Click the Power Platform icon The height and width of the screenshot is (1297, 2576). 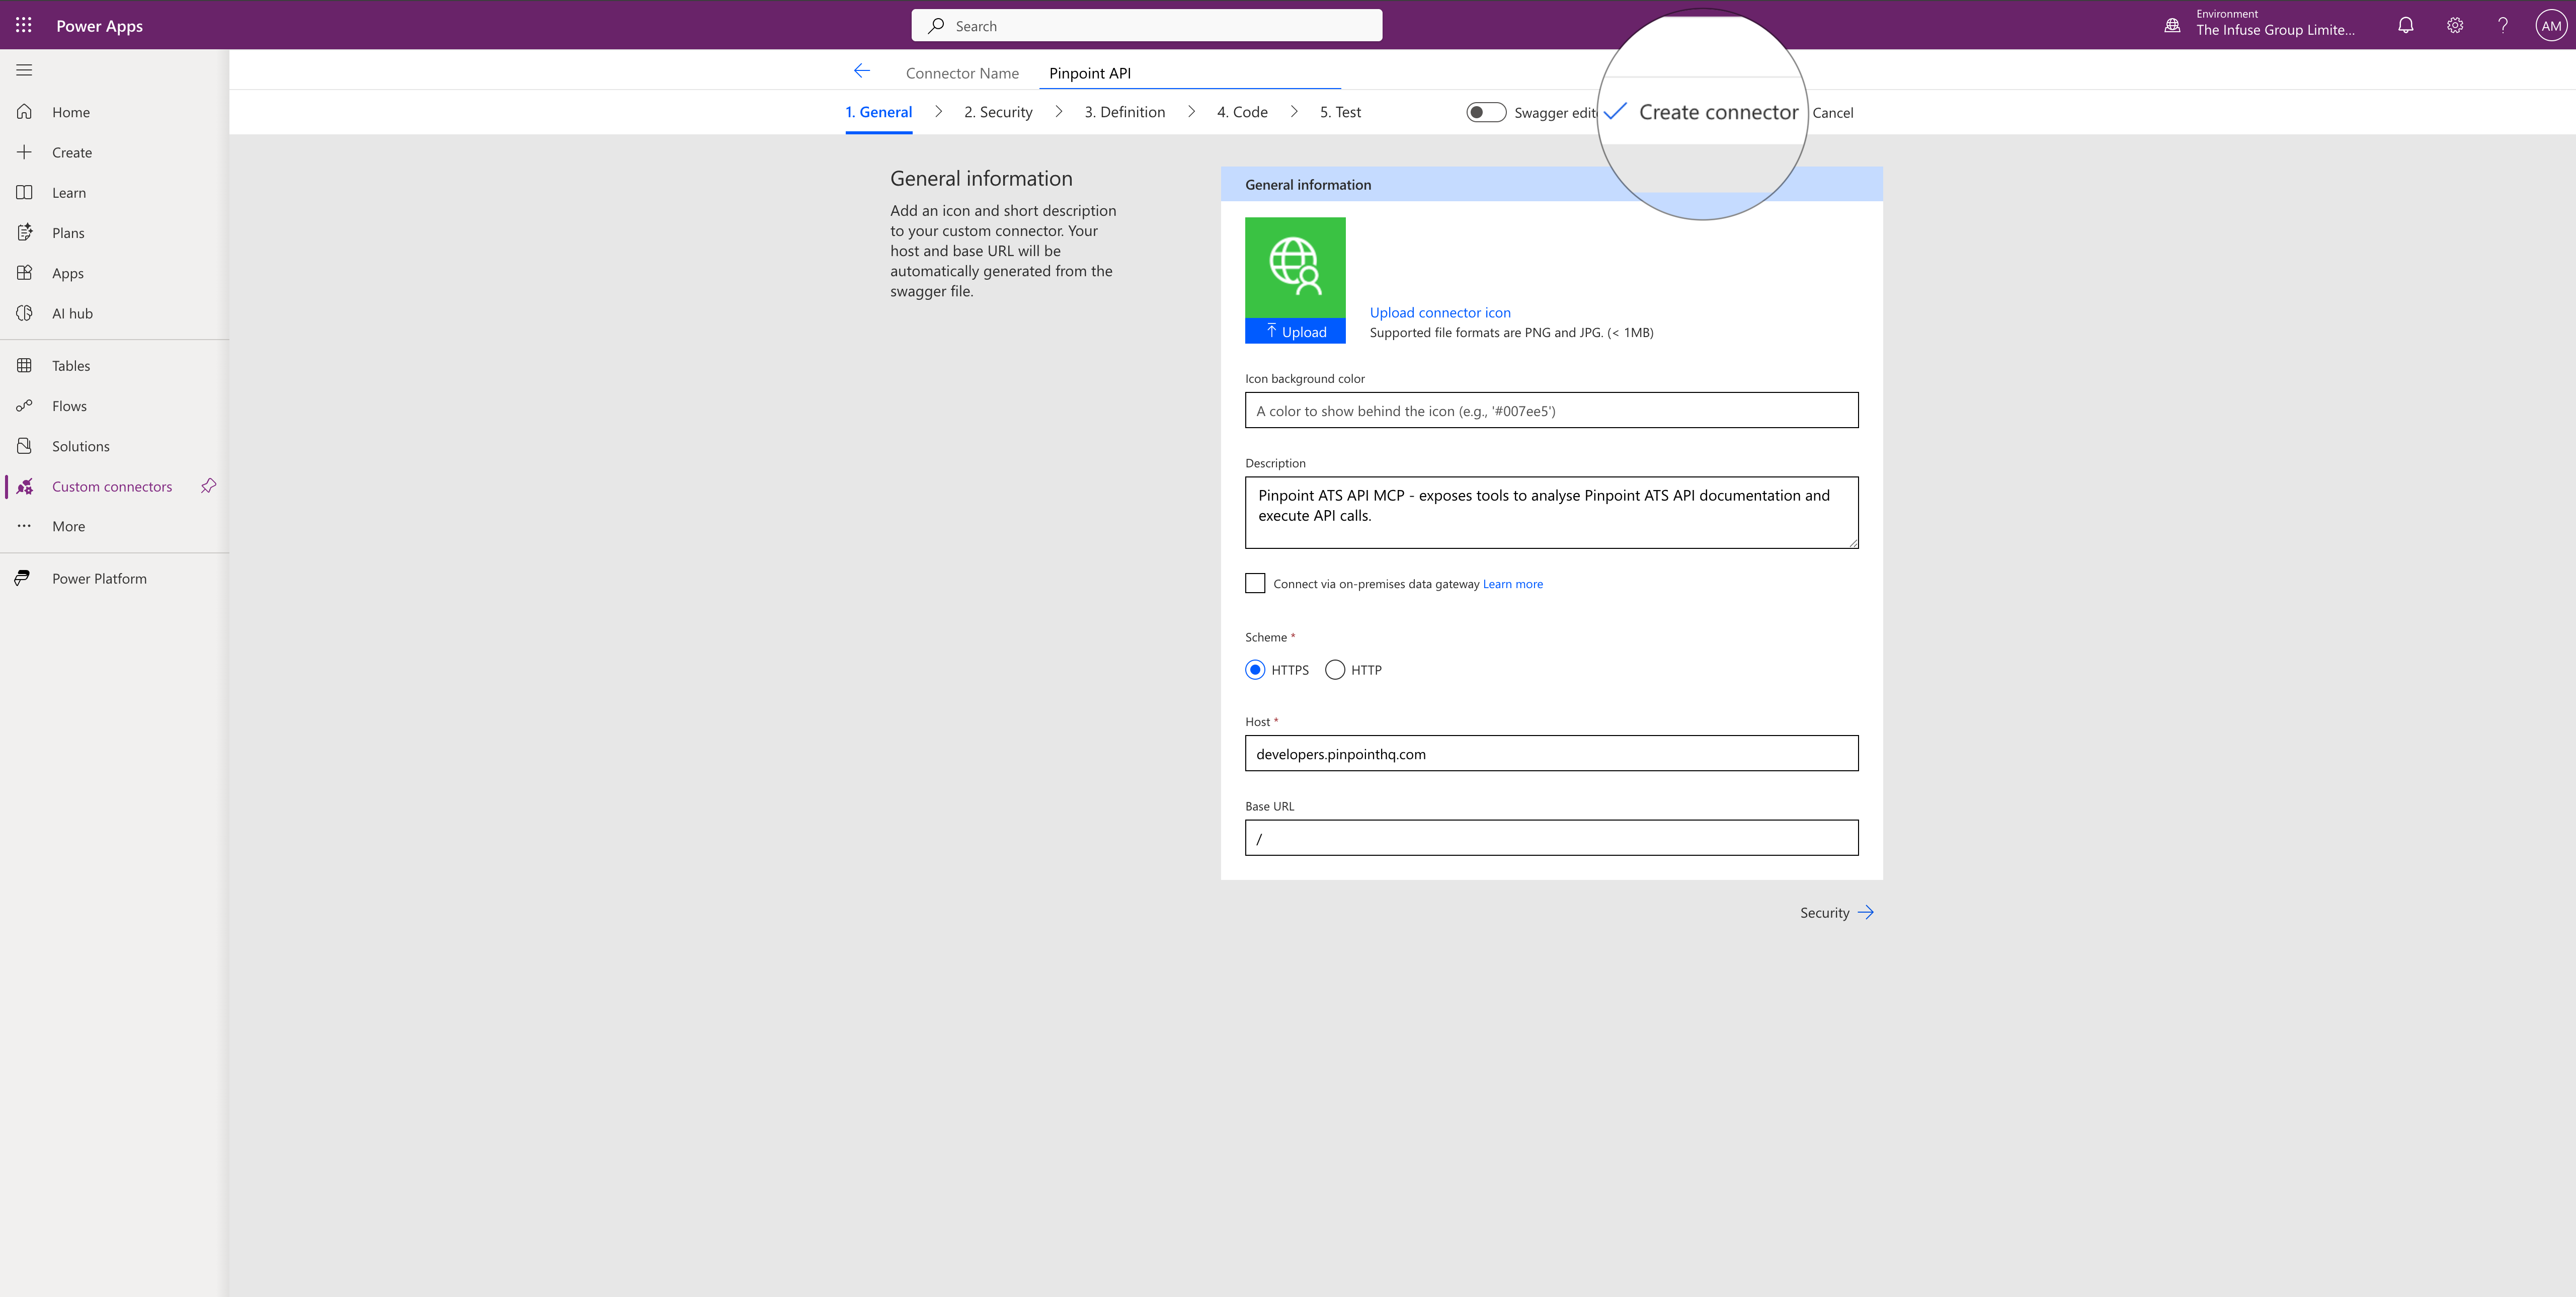point(22,578)
